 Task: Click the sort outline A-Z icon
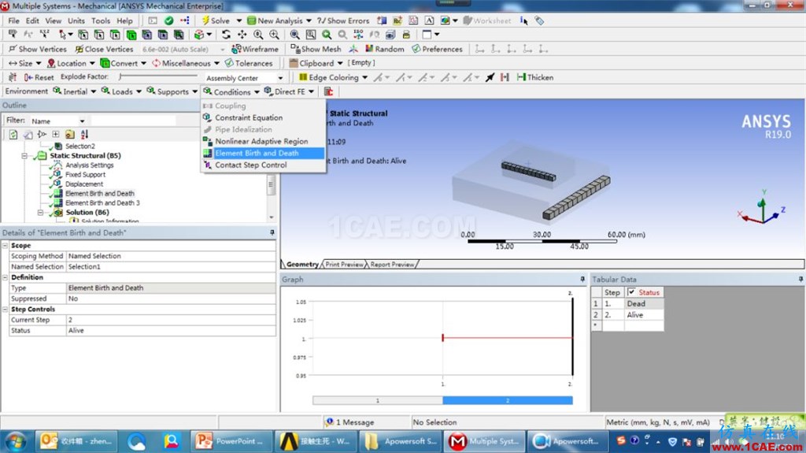coord(84,135)
